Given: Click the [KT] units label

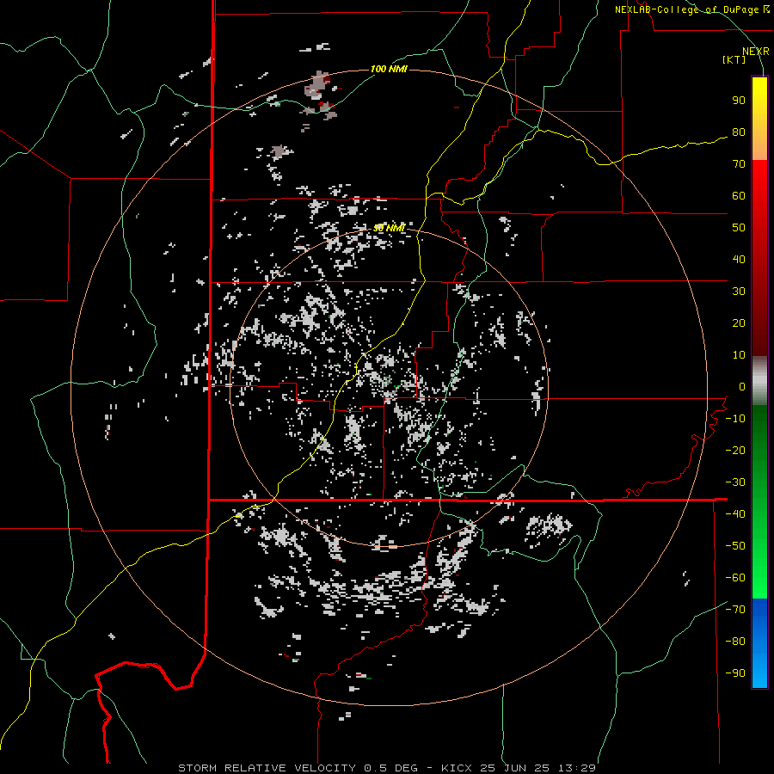Looking at the screenshot, I should tap(734, 59).
